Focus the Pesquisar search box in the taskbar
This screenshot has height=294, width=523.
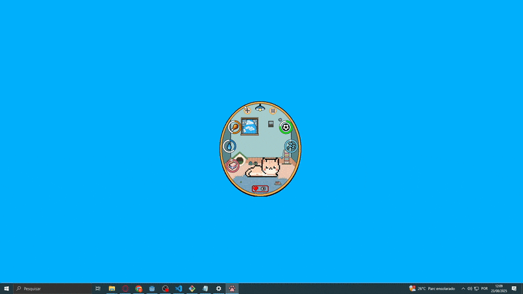click(53, 289)
